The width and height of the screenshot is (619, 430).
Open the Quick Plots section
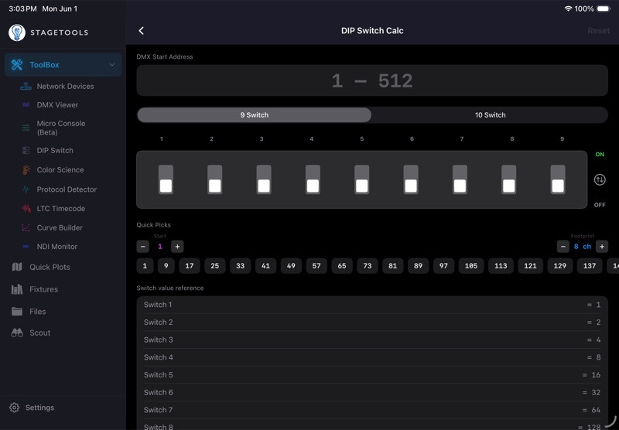[50, 267]
